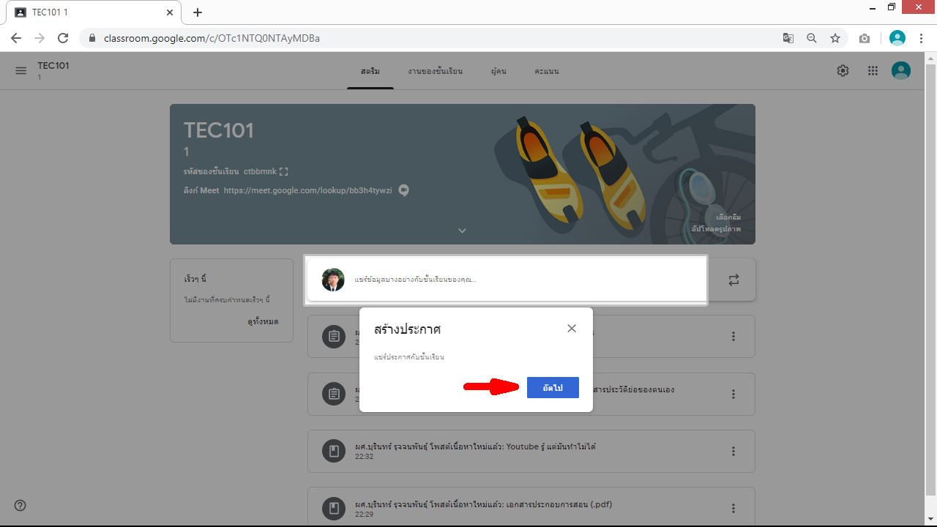The image size is (937, 527).
Task: Close the สร้างประกาศ popup dialog
Action: pyautogui.click(x=572, y=329)
